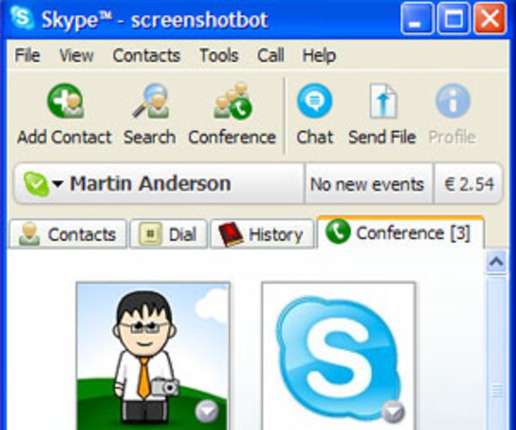
Task: Open the View menu
Action: click(76, 56)
